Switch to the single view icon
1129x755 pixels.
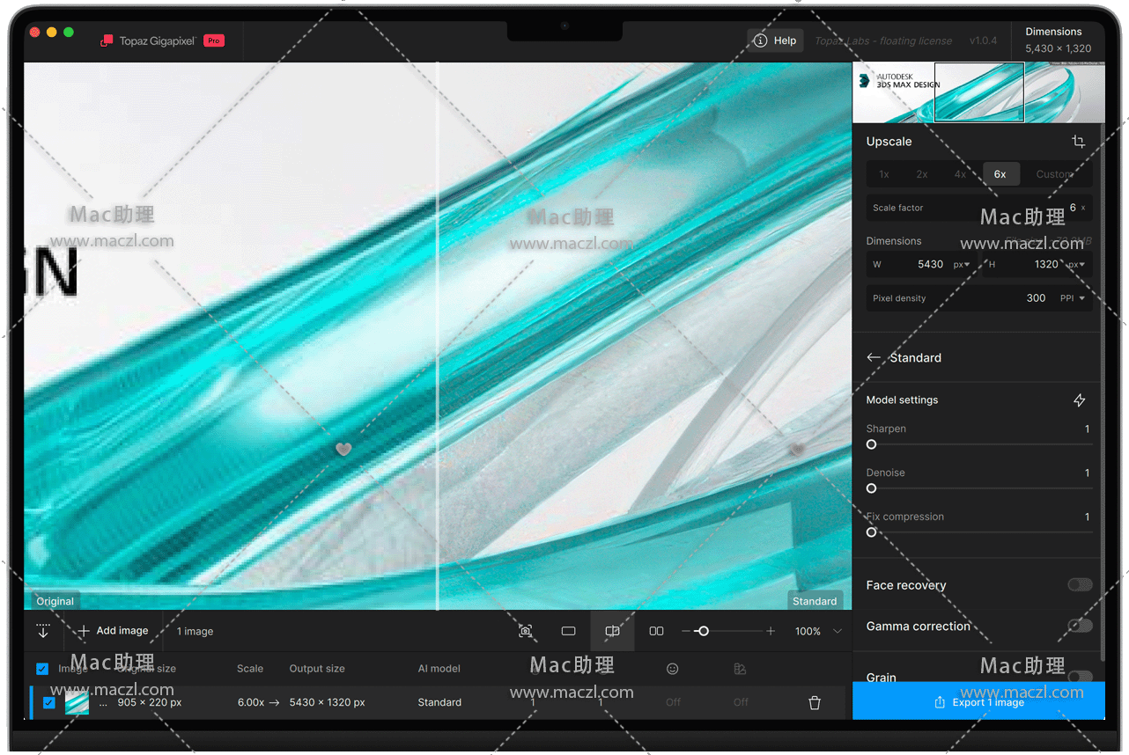[x=568, y=631]
